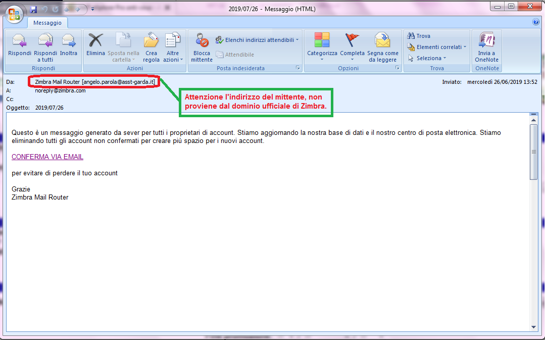Click sent date mercoledì 26/06/2019 13:52
545x340 pixels.
click(x=502, y=82)
